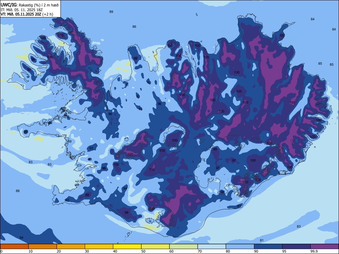The width and height of the screenshot is (339, 254).
Task: Click the light green 60–70 legend swatch
Action: coord(183,247)
